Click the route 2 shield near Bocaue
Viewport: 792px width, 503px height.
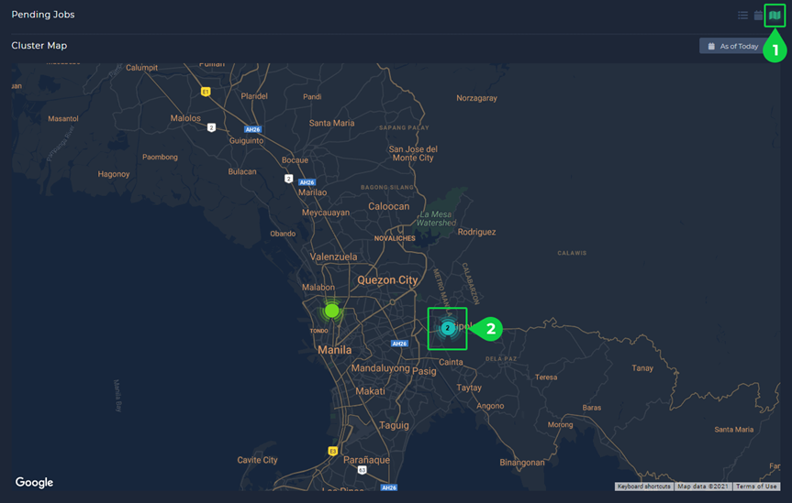[x=288, y=179]
